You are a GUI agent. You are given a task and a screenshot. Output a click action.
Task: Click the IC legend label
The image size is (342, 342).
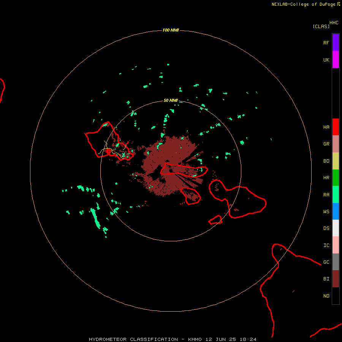pyautogui.click(x=326, y=245)
